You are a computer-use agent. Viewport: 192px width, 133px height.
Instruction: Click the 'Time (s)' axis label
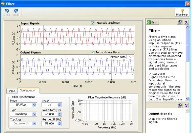(x=77, y=86)
